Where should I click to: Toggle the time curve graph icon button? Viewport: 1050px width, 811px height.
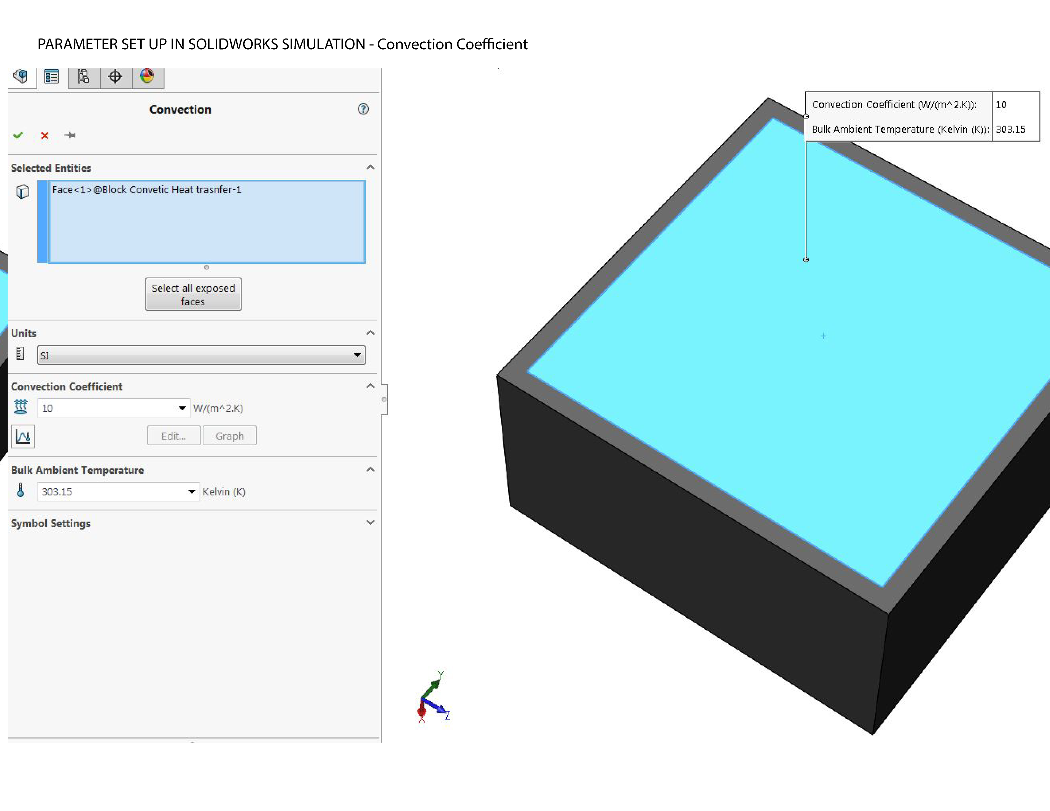tap(23, 436)
